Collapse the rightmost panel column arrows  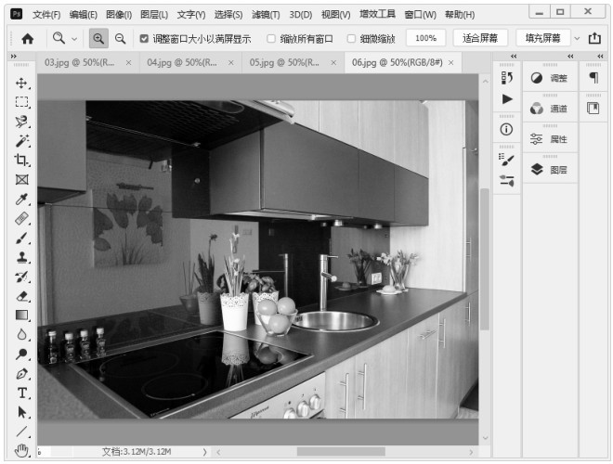click(600, 57)
